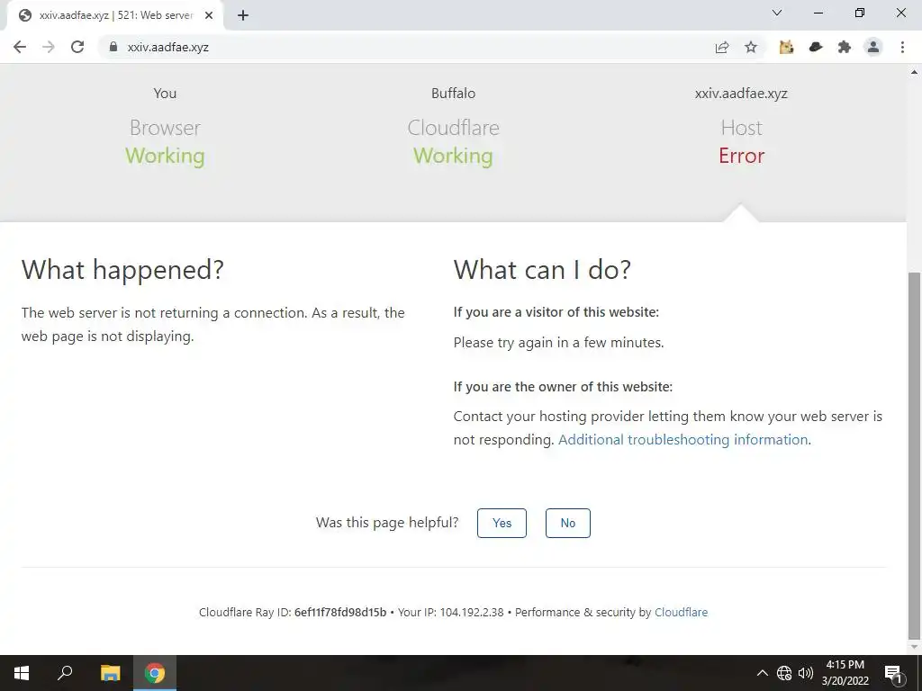Viewport: 922px width, 691px height.
Task: Click the scrollbar up arrow
Action: point(914,72)
